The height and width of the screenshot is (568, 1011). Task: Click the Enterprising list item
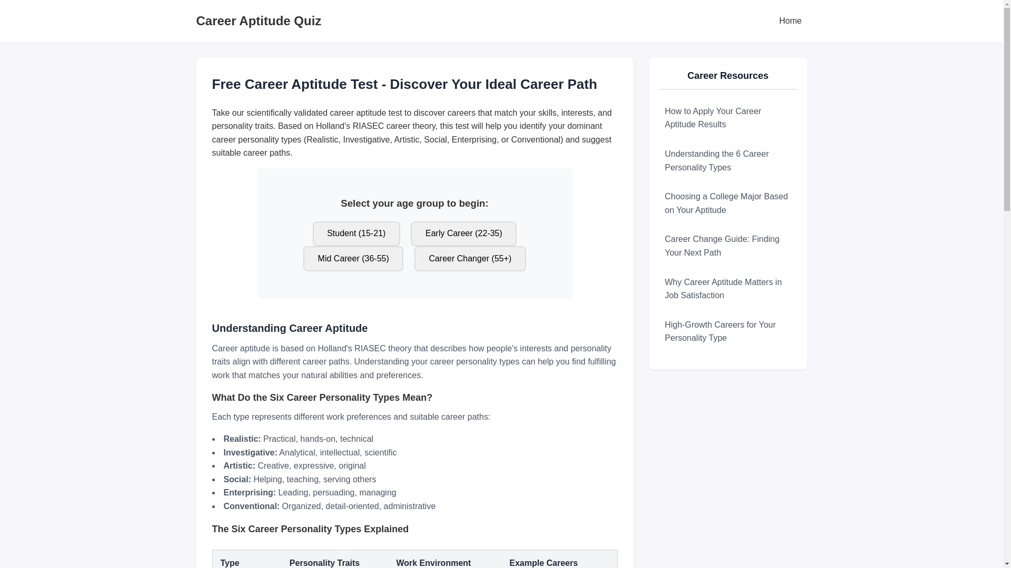[310, 493]
